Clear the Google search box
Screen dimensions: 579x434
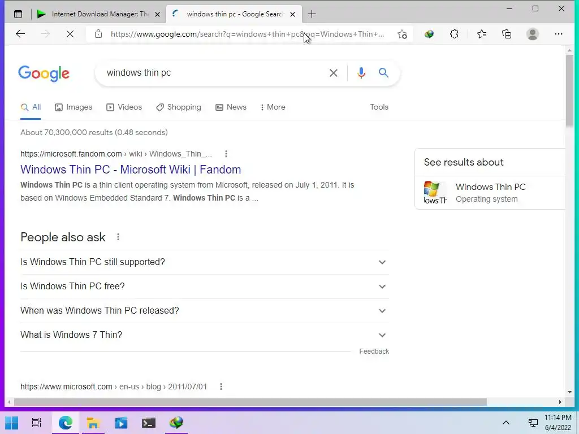[x=334, y=73]
